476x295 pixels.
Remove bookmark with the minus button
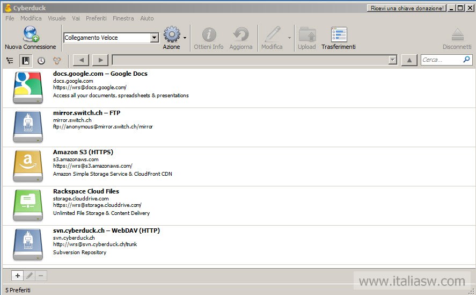click(41, 276)
